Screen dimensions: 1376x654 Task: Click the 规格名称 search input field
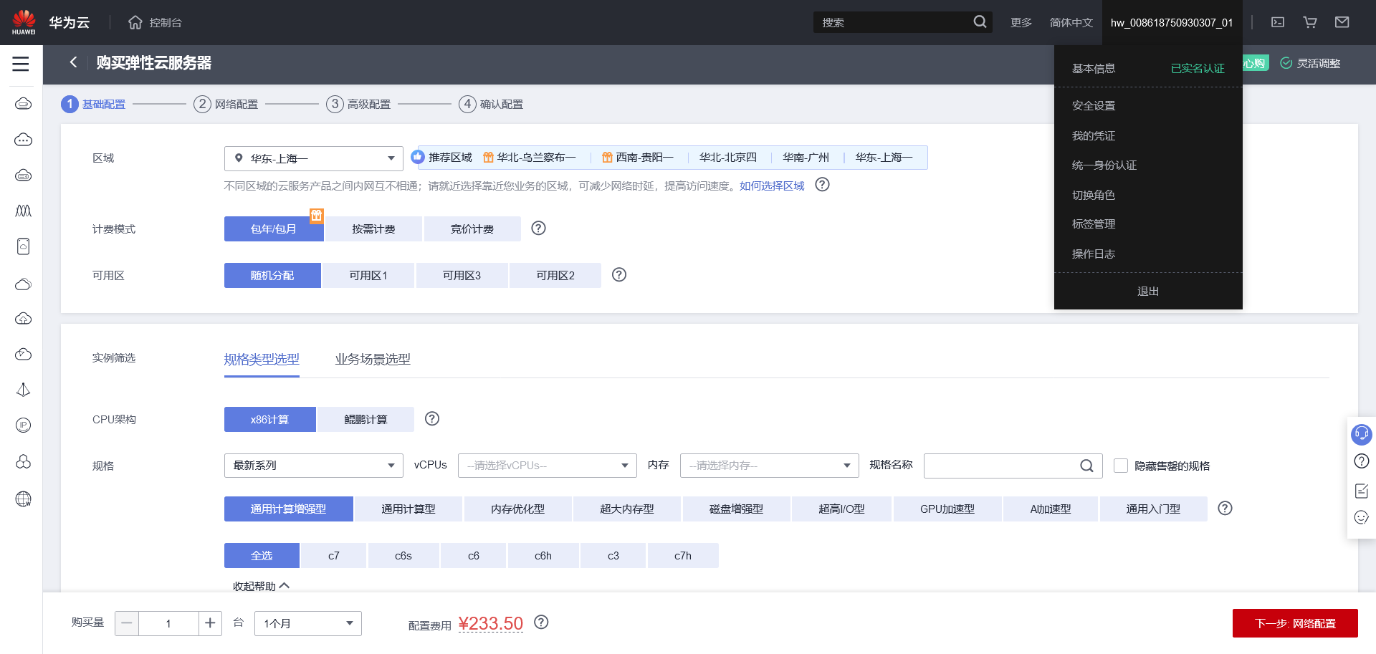point(1003,465)
